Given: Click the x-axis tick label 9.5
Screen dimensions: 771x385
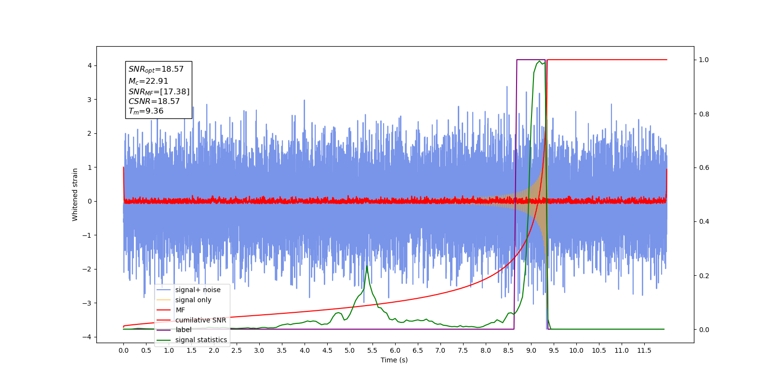Looking at the screenshot, I should coord(554,350).
